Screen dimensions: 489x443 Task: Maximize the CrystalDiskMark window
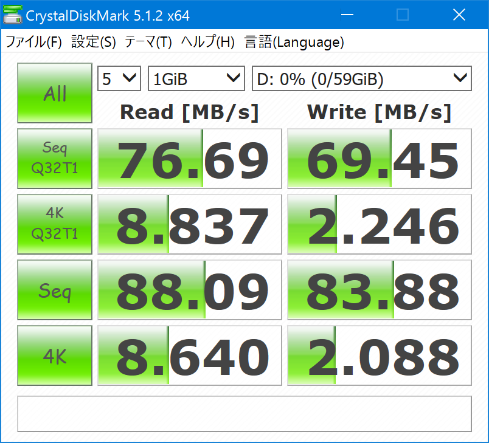[403, 15]
